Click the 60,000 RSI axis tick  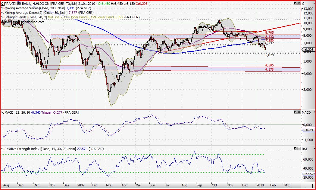pos(308,159)
